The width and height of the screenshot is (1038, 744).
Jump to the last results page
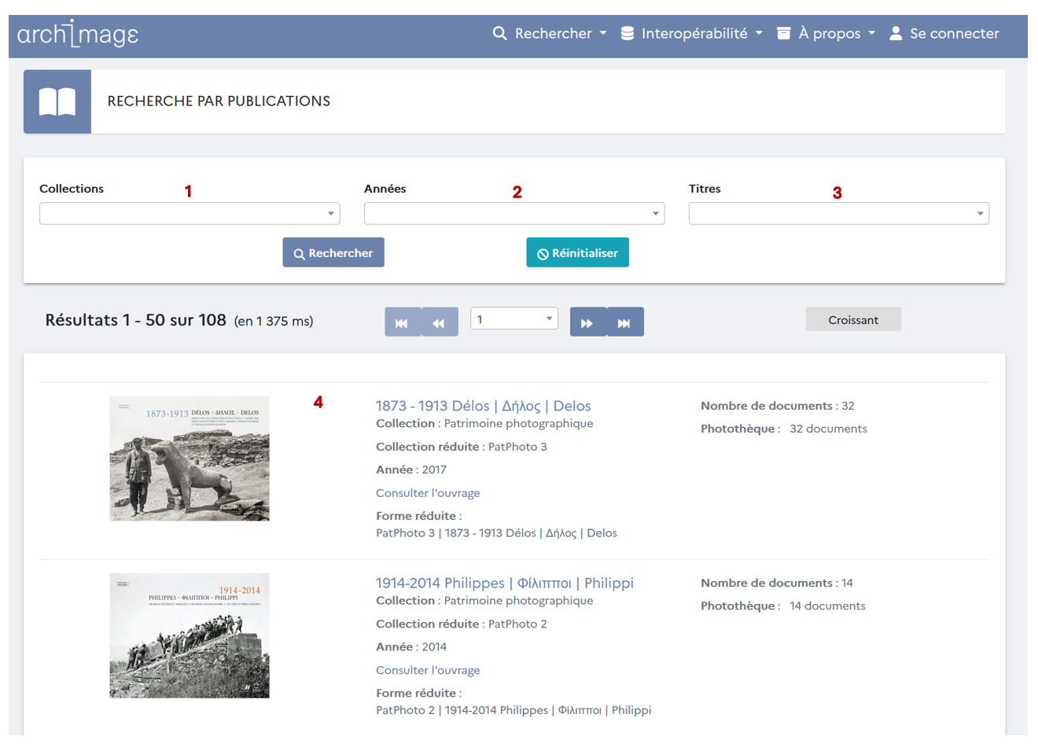pyautogui.click(x=624, y=322)
